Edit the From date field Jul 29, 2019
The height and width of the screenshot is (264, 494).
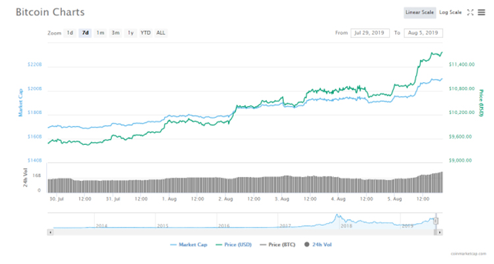[370, 33]
